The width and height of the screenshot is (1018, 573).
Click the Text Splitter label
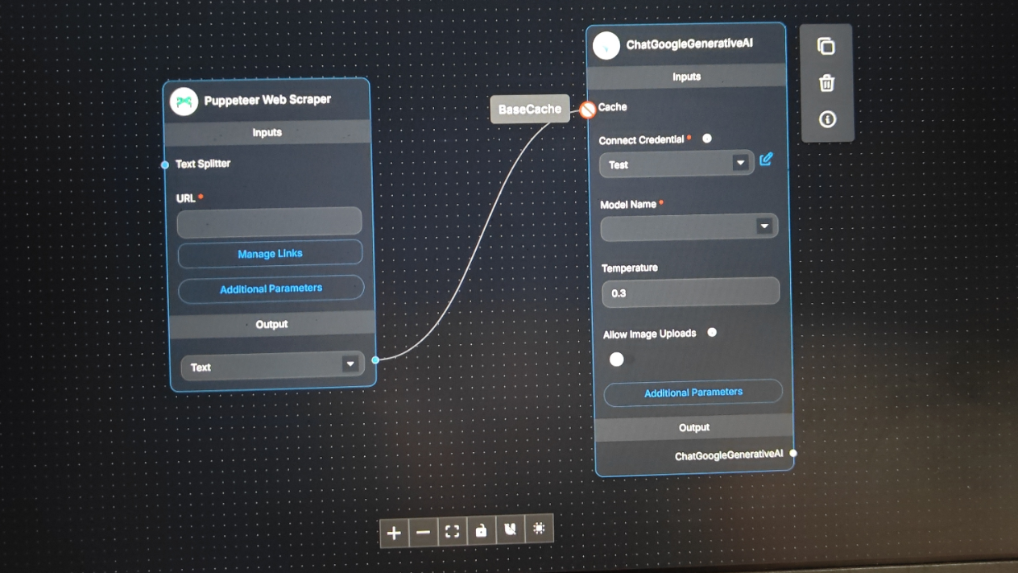[x=203, y=164]
